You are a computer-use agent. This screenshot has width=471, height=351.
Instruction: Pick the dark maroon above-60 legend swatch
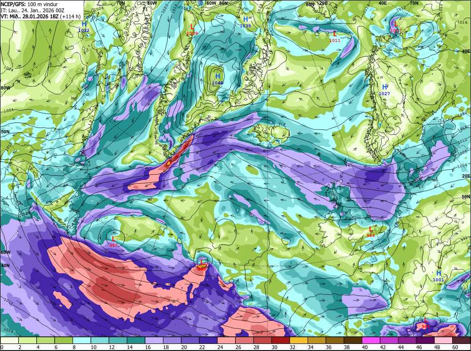[x=461, y=340]
